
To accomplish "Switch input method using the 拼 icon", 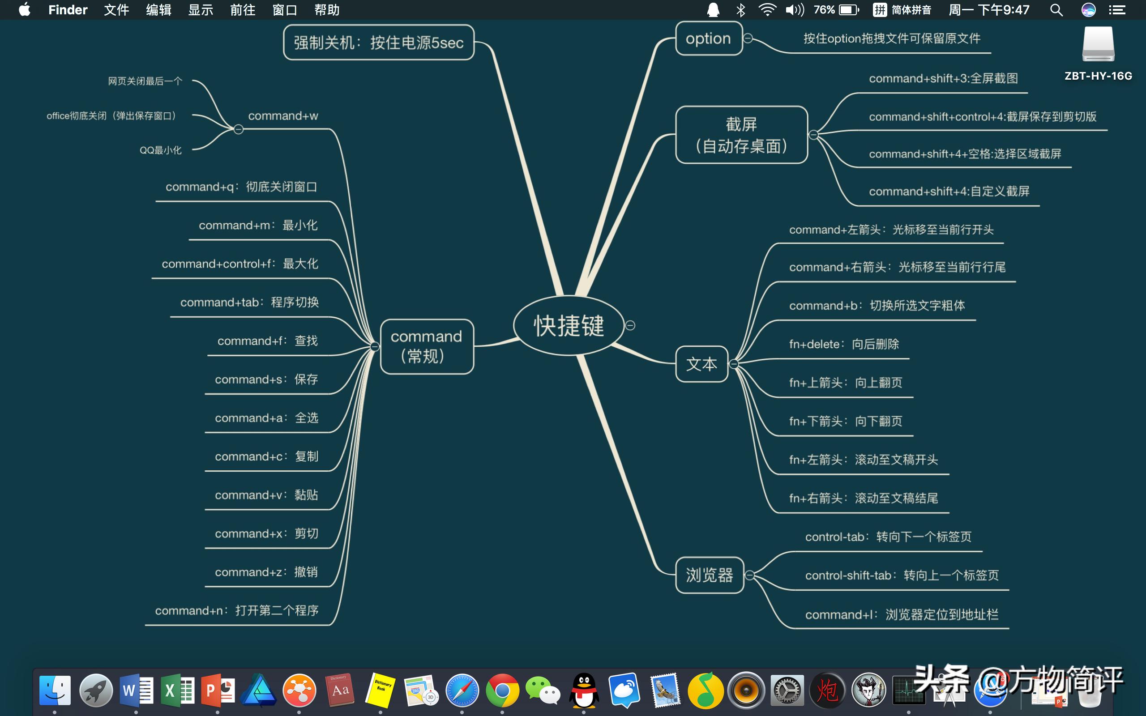I will pyautogui.click(x=881, y=9).
